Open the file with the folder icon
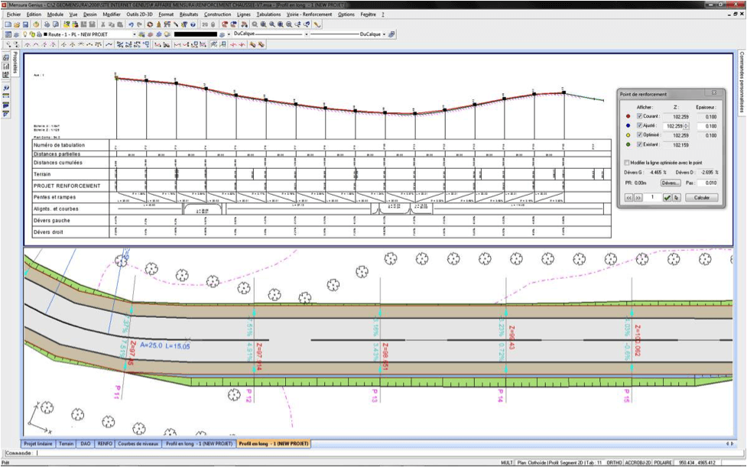Viewport: 747px width, 467px height. point(17,24)
